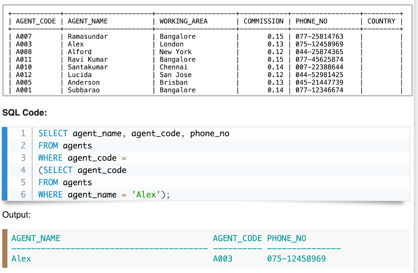Click AGENT_CODE header in the Output block
The image size is (418, 273).
237,238
